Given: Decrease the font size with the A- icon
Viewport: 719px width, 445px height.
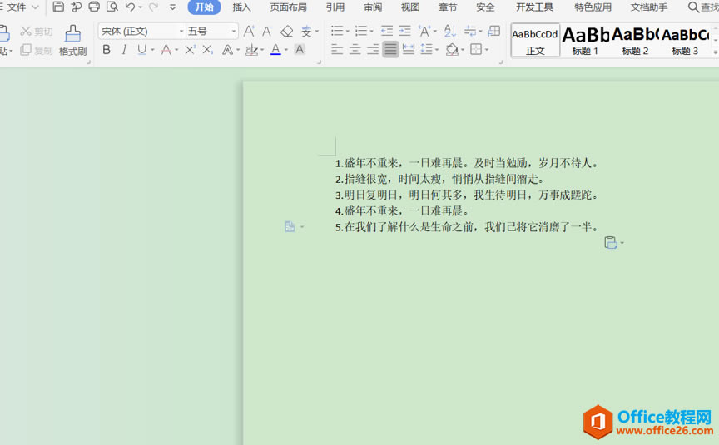Looking at the screenshot, I should [x=267, y=31].
